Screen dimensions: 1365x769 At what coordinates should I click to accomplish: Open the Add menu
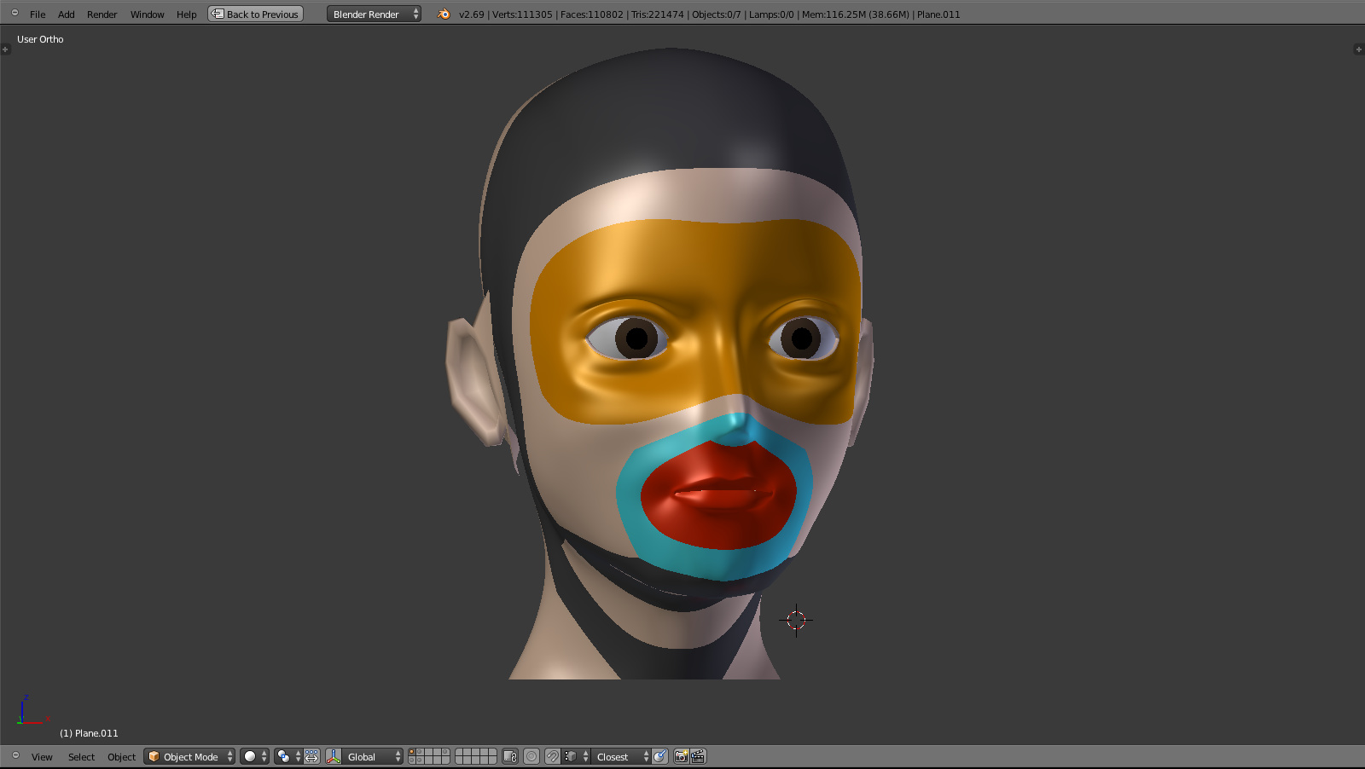pos(66,14)
